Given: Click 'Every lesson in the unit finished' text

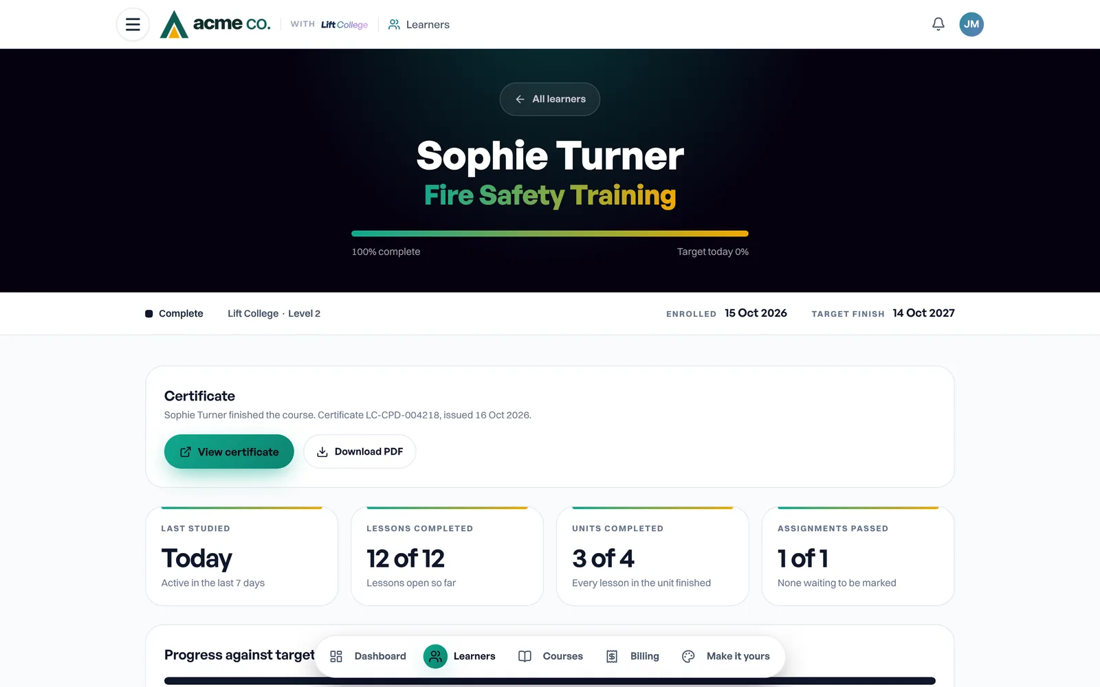Looking at the screenshot, I should tap(641, 583).
